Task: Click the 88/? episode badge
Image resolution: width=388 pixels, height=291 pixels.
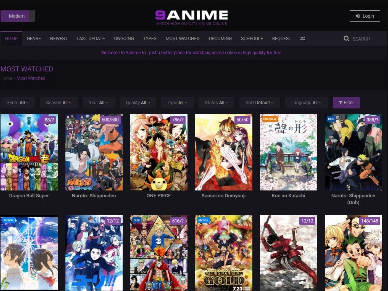Action: tap(49, 120)
